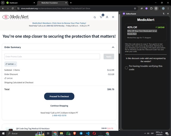Open Brave browser from taskbar

(x=75, y=133)
